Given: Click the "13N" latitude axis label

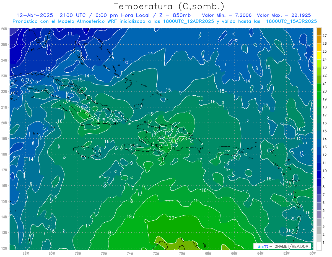Looking at the screenshot, I should (x=4, y=232).
